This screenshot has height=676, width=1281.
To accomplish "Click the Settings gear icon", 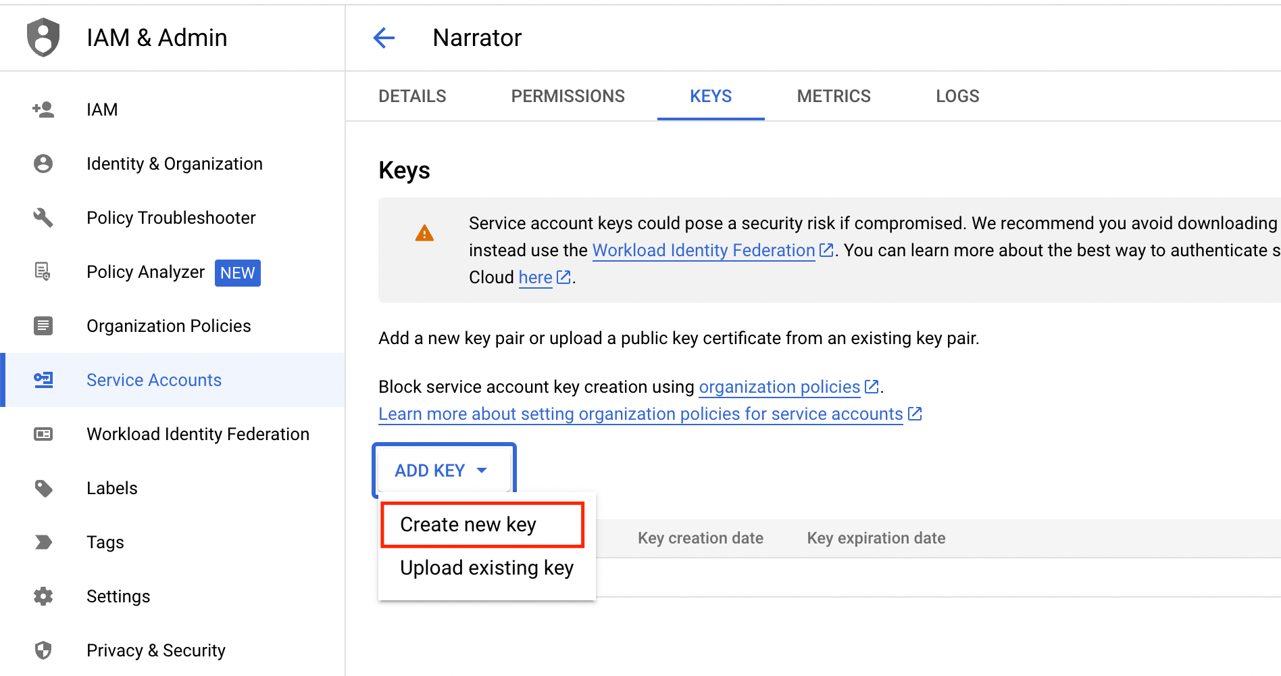I will tap(43, 596).
